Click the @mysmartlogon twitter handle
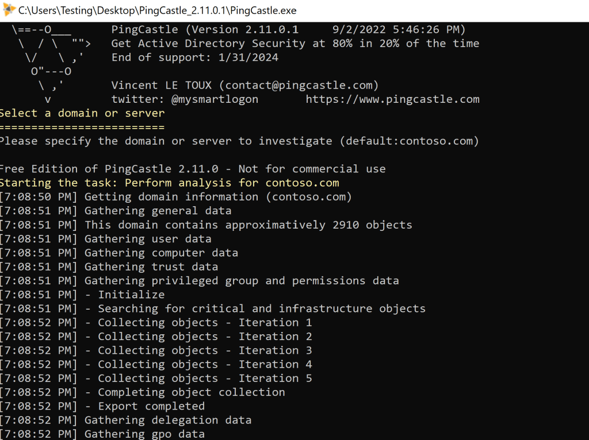Image resolution: width=589 pixels, height=440 pixels. click(x=215, y=99)
